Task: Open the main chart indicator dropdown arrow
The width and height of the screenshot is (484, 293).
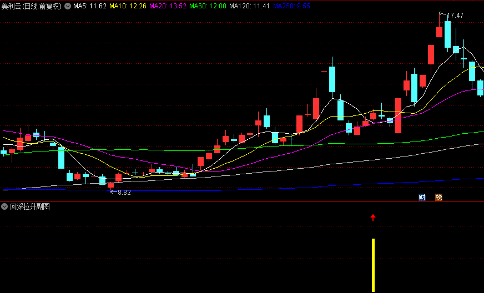Action: click(68, 6)
